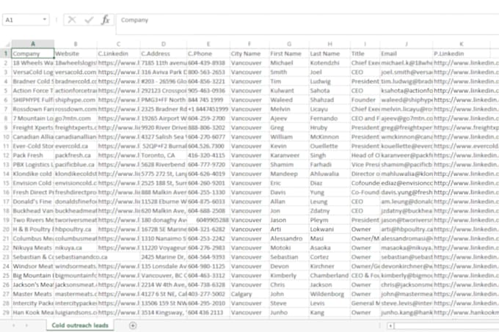Open the insert function fx icon
Image resolution: width=499 pixels, height=332 pixels.
pyautogui.click(x=106, y=20)
